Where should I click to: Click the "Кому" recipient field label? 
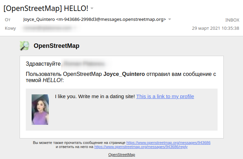tap(10, 28)
